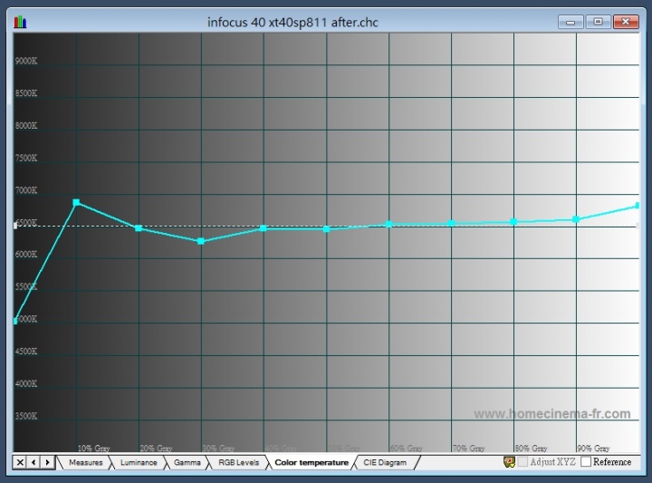Viewport: 652px width, 483px height.
Task: Close the tab bar with the X button
Action: [20, 462]
